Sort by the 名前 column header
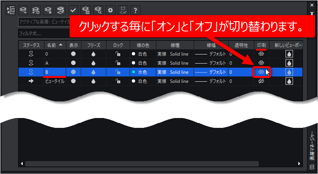Image resolution: width=318 pixels, height=174 pixels. [x=55, y=45]
